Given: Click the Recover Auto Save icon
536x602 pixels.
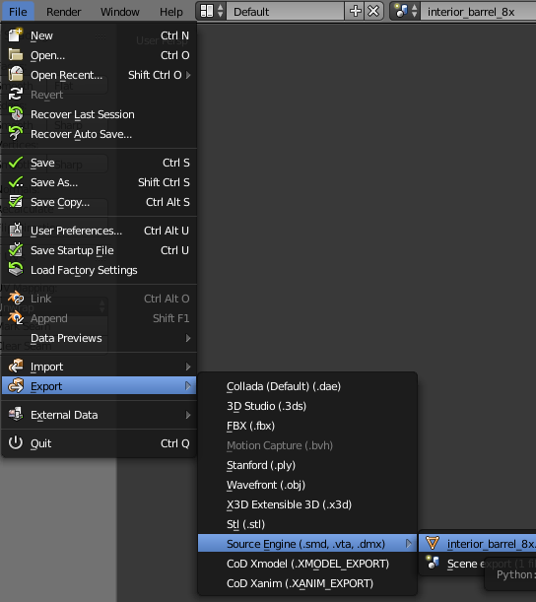Looking at the screenshot, I should (16, 134).
